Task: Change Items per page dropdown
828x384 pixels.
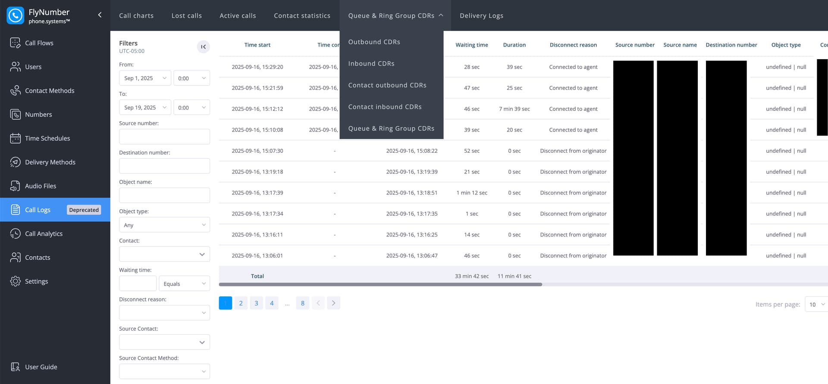Action: tap(816, 304)
